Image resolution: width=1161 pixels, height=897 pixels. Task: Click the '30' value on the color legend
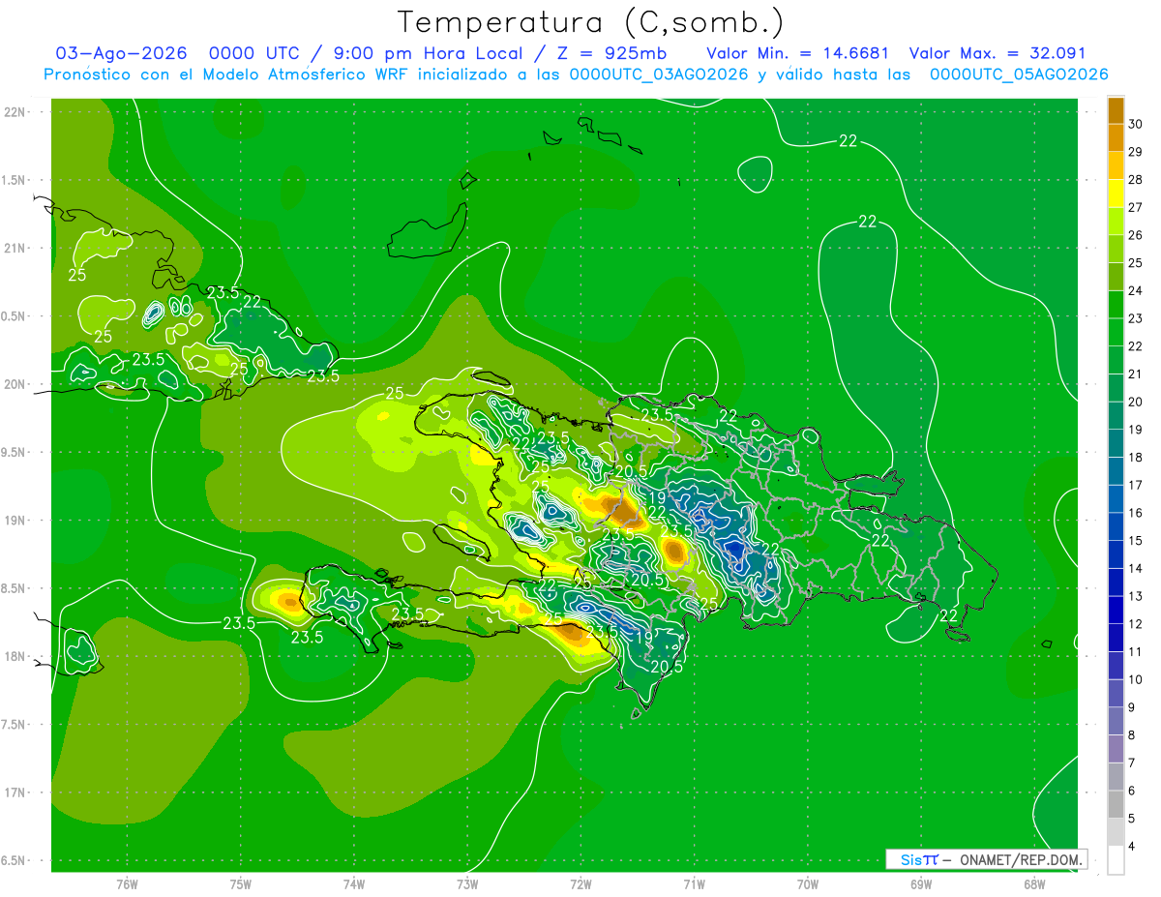point(1136,124)
